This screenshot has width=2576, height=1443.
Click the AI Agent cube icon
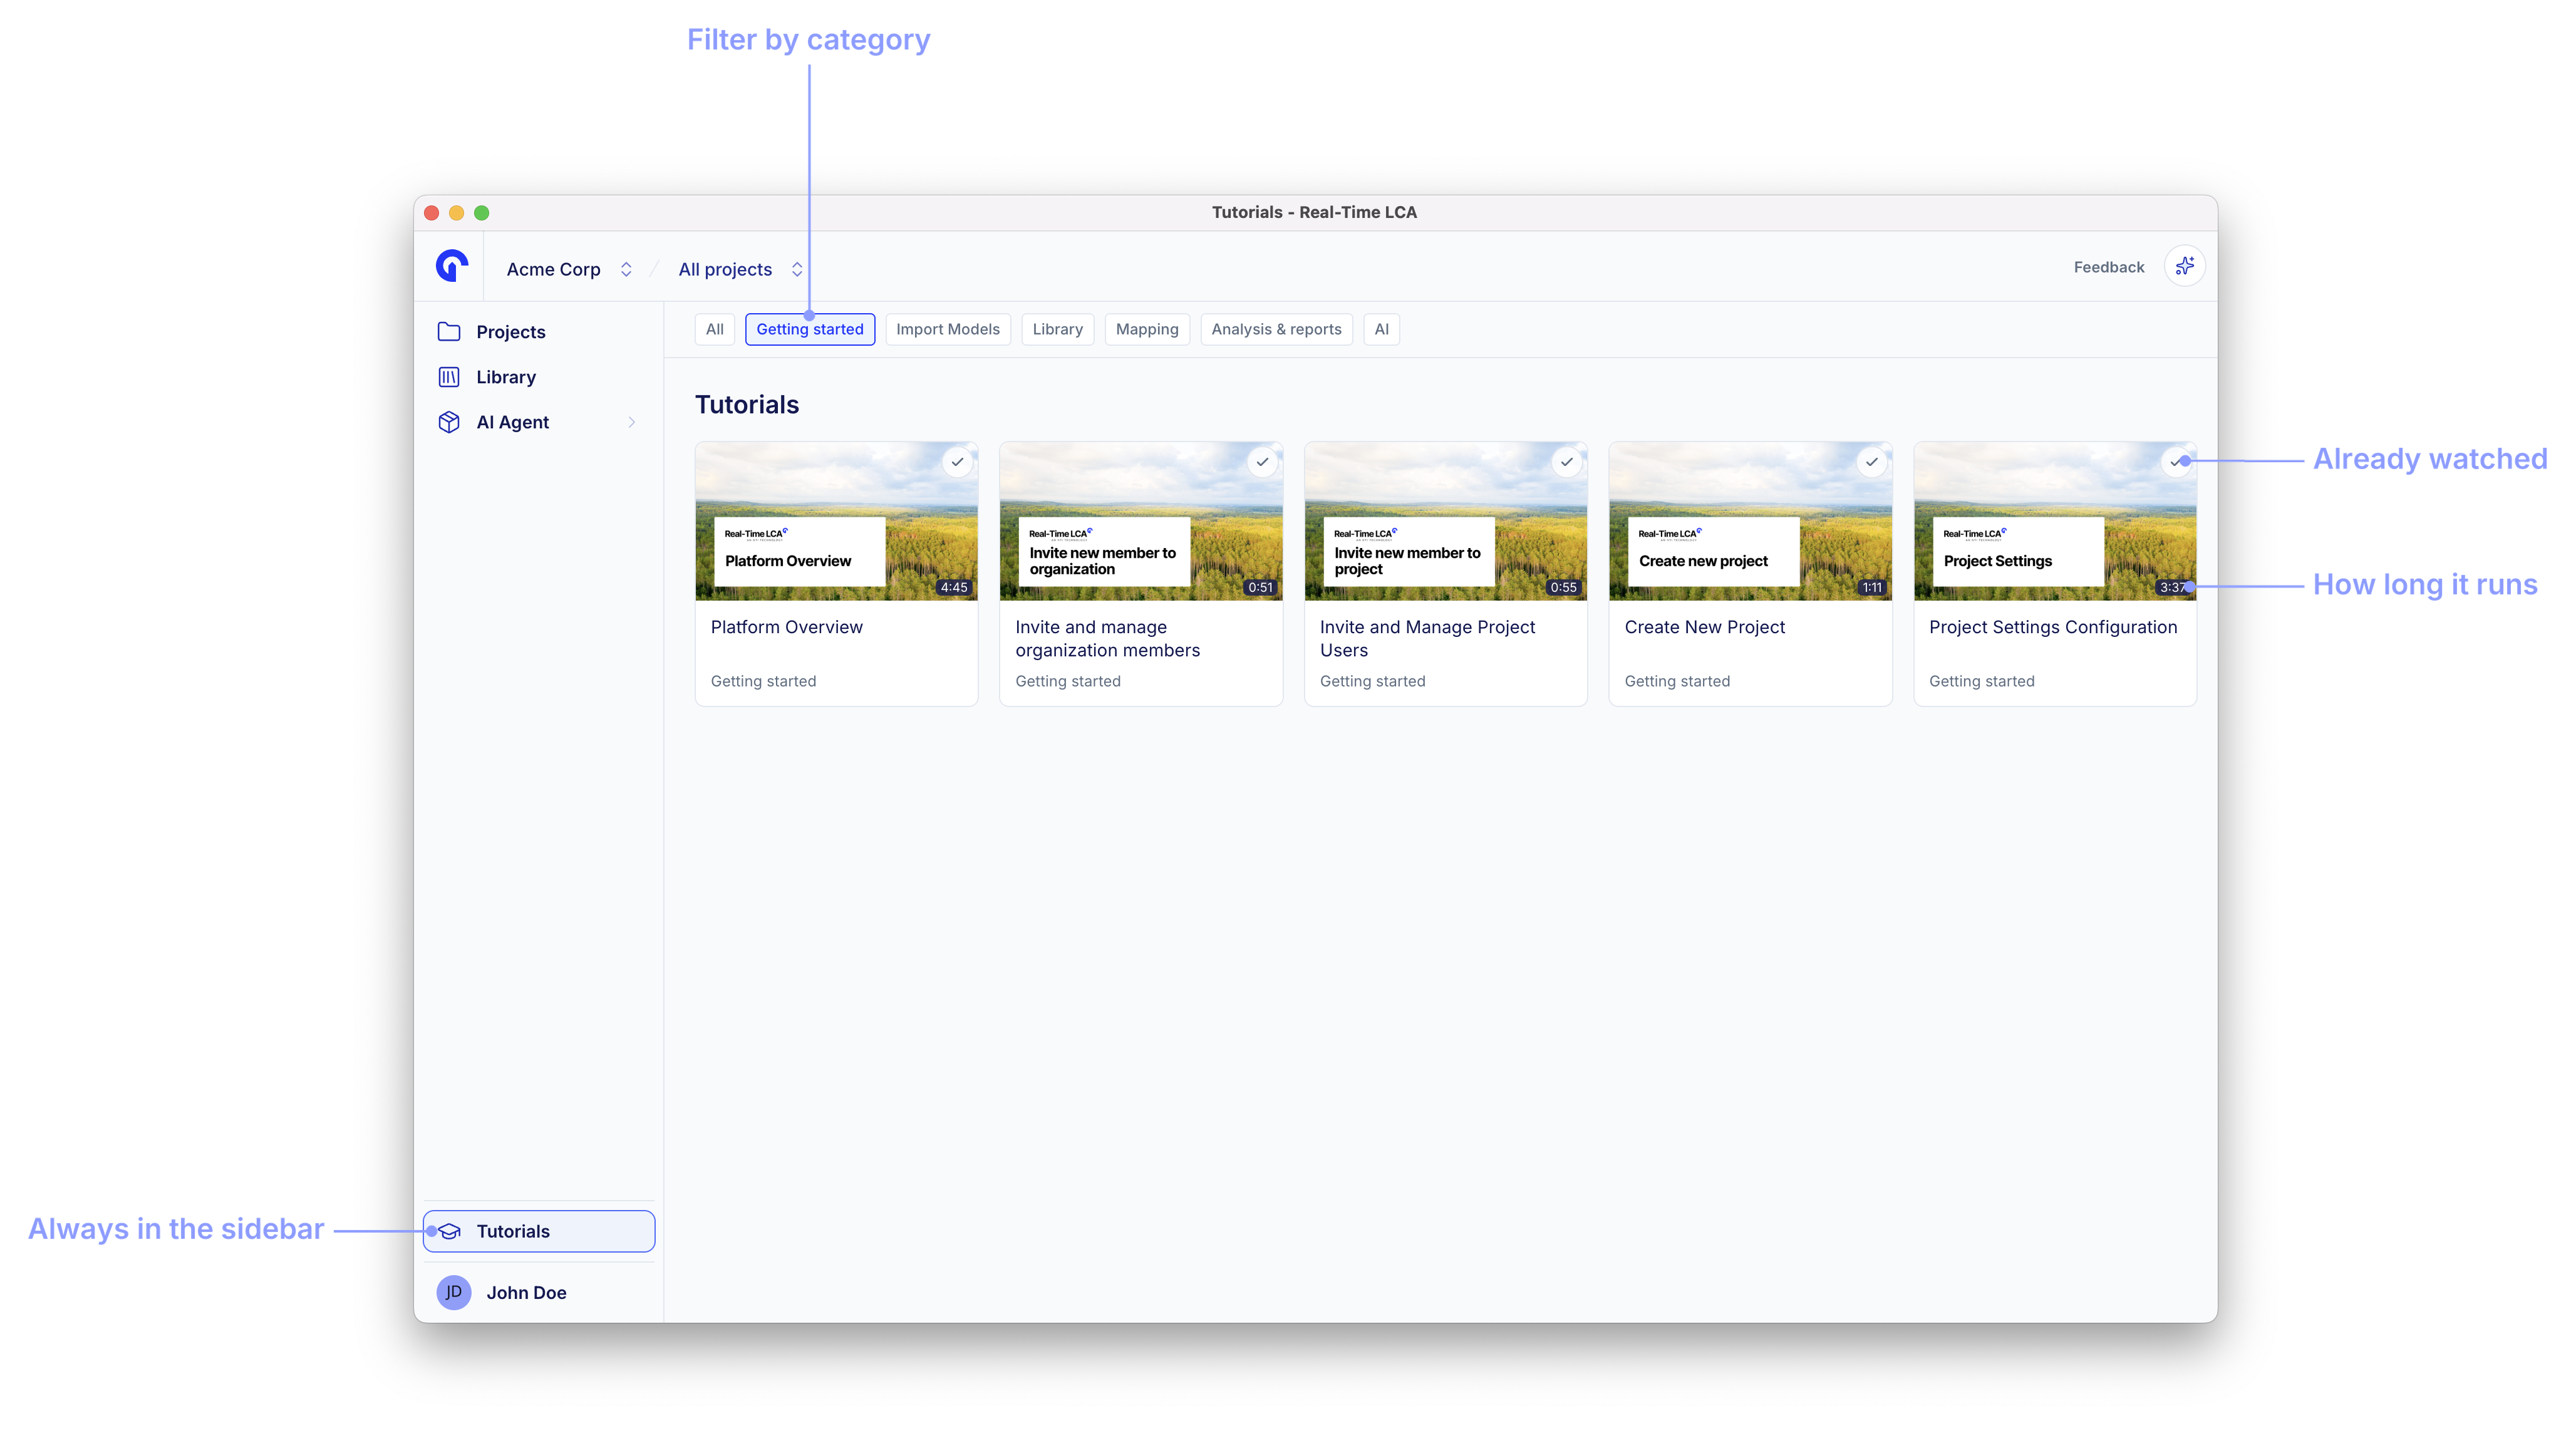[449, 422]
